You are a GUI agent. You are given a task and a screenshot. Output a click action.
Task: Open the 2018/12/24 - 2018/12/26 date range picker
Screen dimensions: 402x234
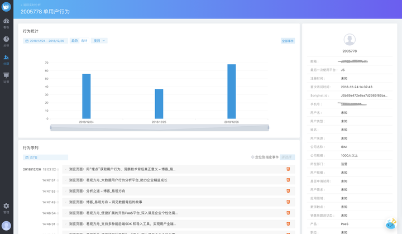[x=45, y=41]
